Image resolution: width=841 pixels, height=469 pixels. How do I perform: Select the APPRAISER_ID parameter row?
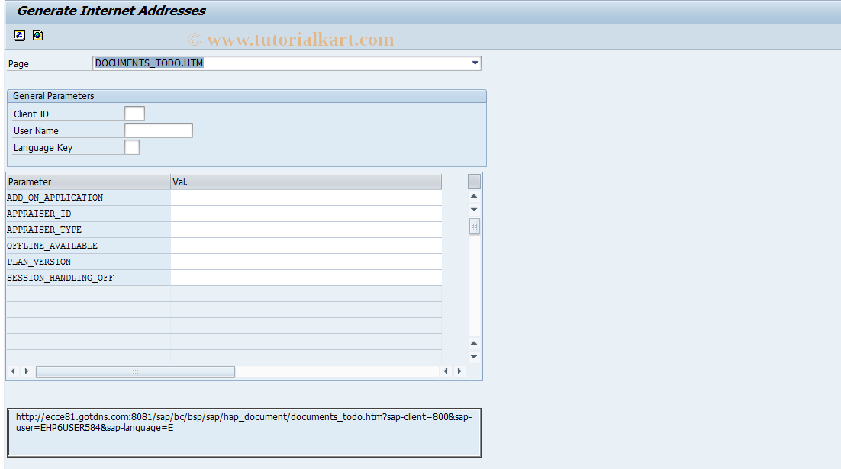[89, 214]
